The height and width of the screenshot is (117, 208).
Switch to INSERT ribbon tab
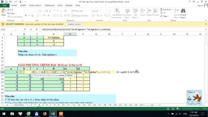tap(23, 6)
